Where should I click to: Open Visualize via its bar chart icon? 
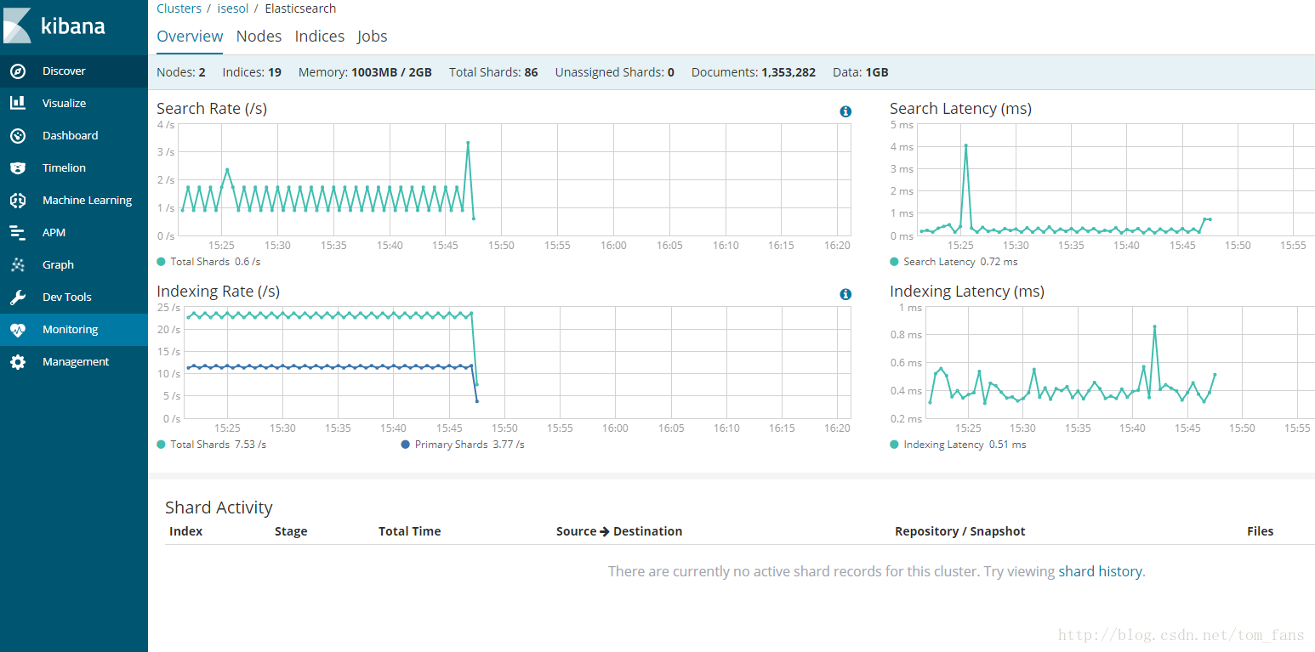tap(18, 103)
